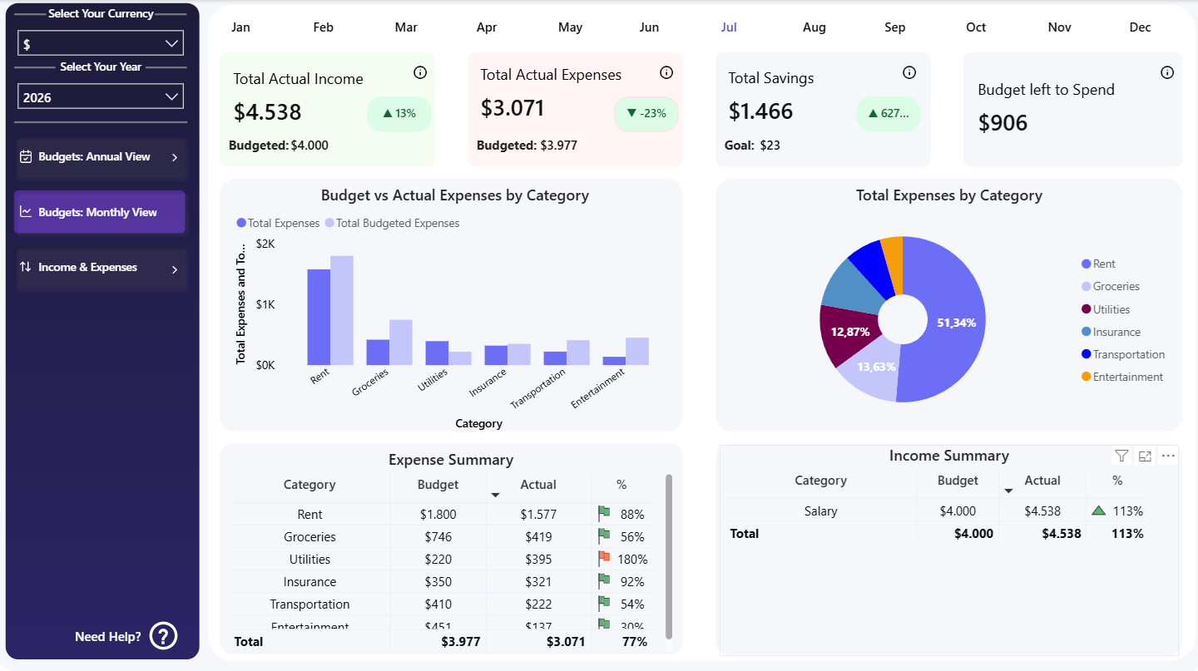Switch to the May month
The image size is (1198, 671).
[x=570, y=27]
